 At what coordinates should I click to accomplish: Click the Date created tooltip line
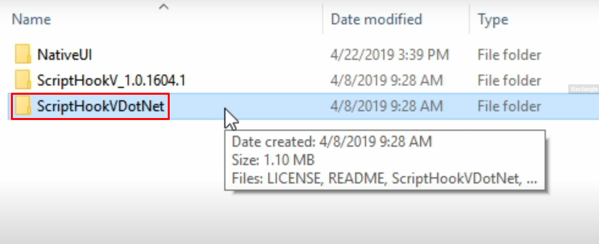click(332, 142)
